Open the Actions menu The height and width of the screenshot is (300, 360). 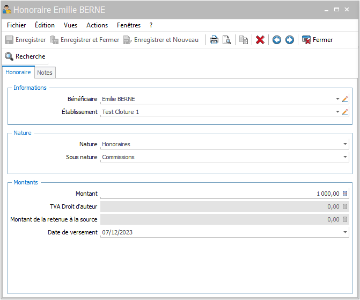coord(97,25)
